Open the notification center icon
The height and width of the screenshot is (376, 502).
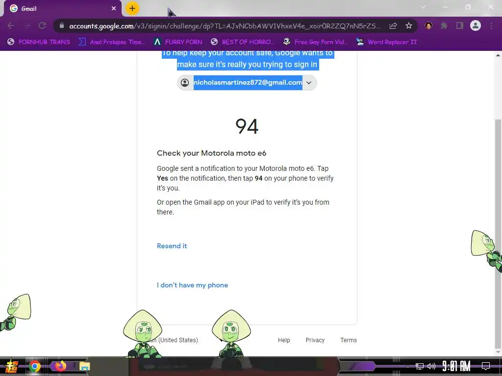point(486,366)
